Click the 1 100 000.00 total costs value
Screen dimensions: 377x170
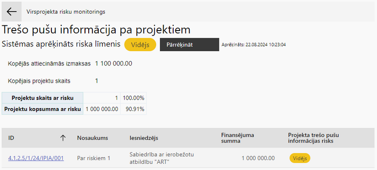tap(114, 64)
